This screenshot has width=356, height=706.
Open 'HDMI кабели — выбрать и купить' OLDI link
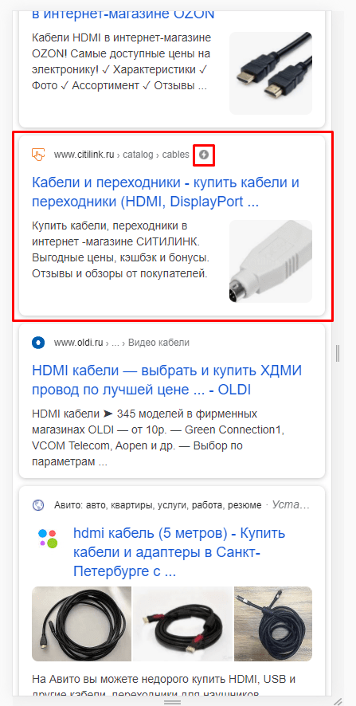click(167, 380)
